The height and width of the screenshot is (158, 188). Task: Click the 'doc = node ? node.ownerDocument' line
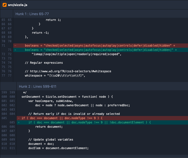pyautogui.click(x=83, y=105)
